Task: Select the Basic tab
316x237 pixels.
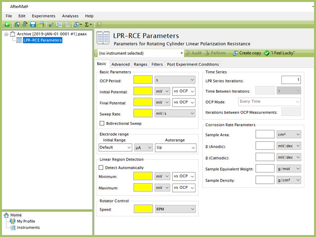Action: coord(102,64)
